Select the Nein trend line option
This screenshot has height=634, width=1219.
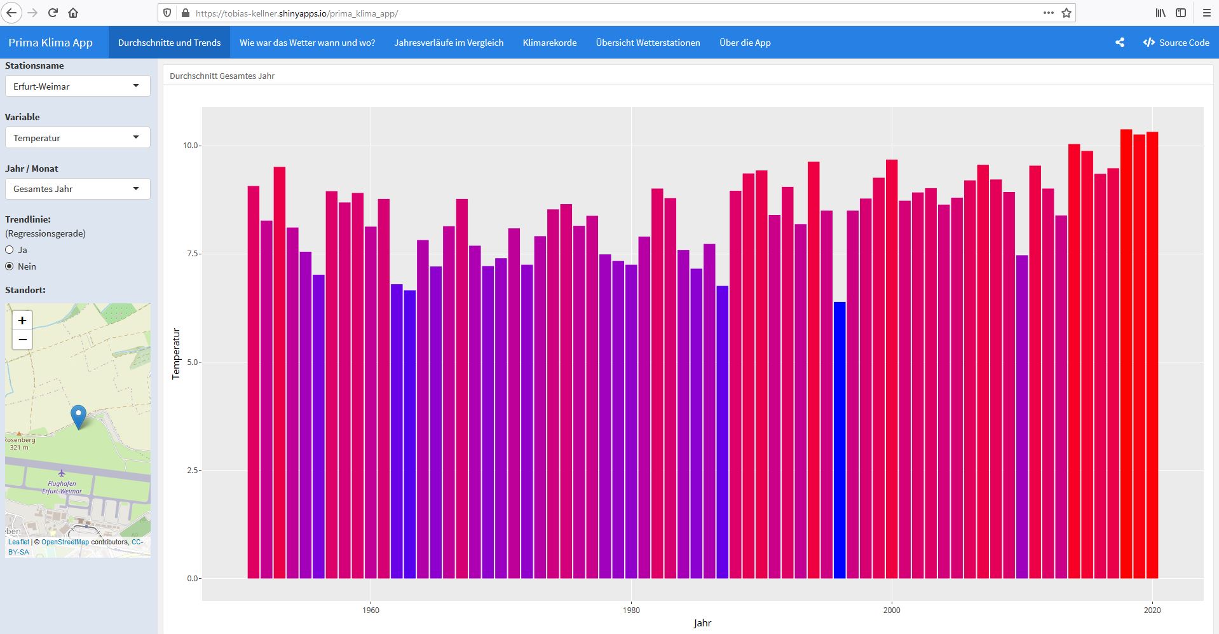10,266
